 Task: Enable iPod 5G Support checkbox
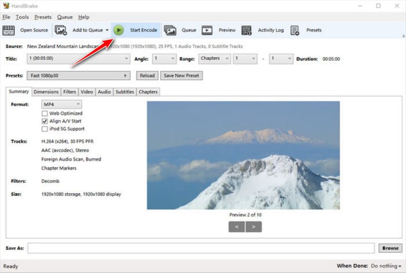coord(45,129)
